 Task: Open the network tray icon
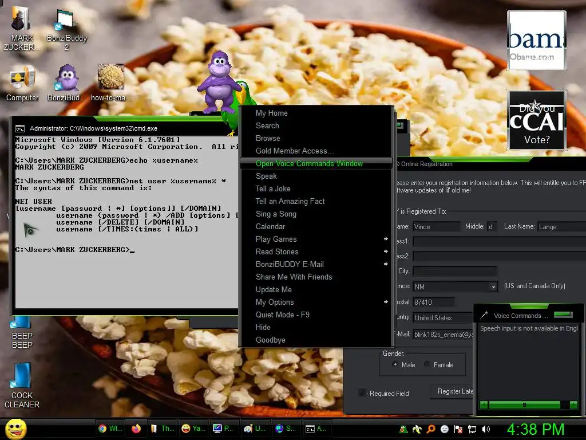click(472, 429)
